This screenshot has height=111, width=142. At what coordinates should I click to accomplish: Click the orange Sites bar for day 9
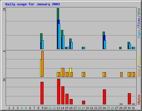point(42,64)
